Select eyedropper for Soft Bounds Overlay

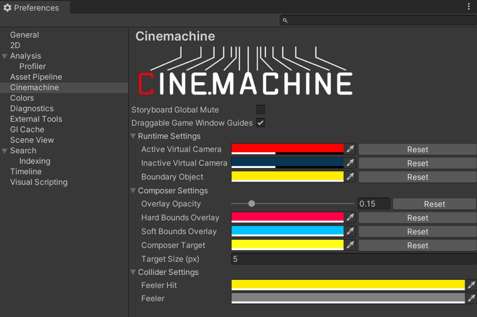pos(350,231)
